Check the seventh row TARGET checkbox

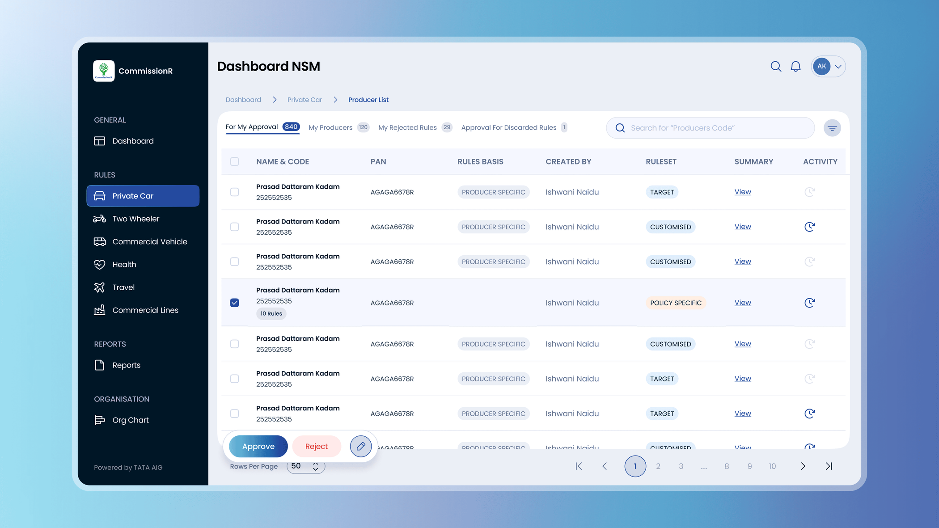(234, 414)
